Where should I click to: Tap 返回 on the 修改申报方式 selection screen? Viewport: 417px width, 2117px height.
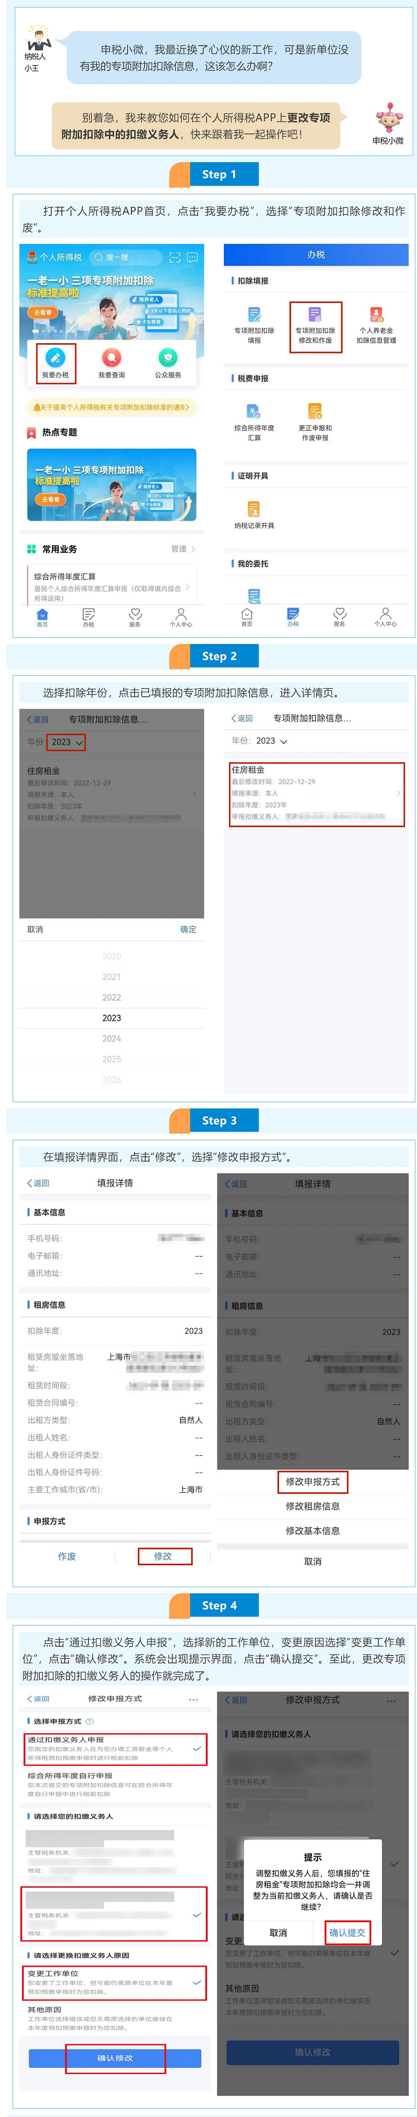38,1699
